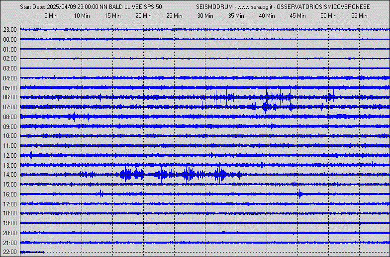
Task: Click the 18:00 hour row label
Action: click(10, 213)
